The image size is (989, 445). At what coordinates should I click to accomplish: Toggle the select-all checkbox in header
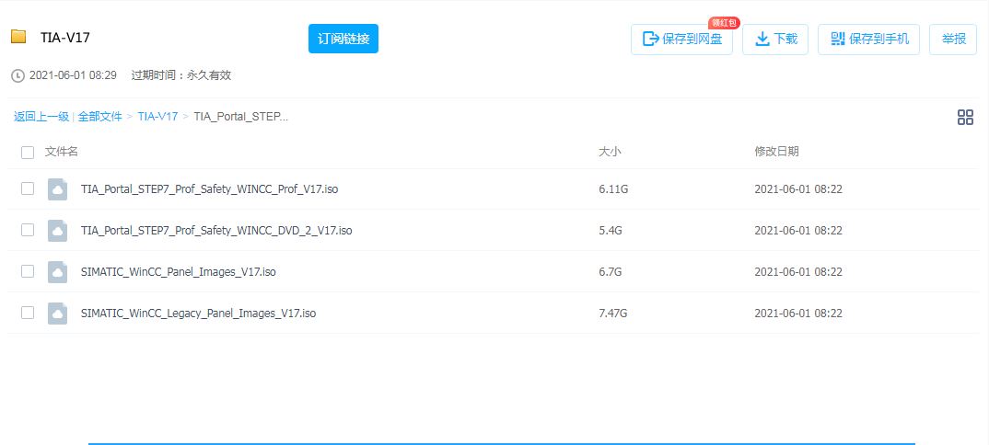point(28,152)
